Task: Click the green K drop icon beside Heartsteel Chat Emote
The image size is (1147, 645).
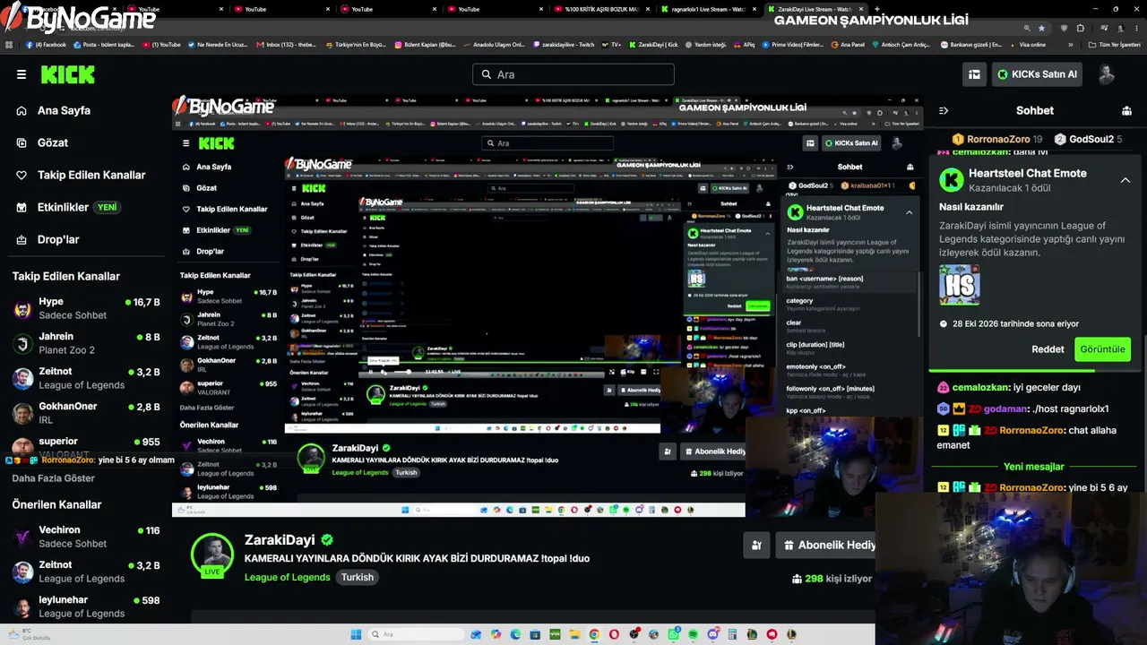Action: 951,180
